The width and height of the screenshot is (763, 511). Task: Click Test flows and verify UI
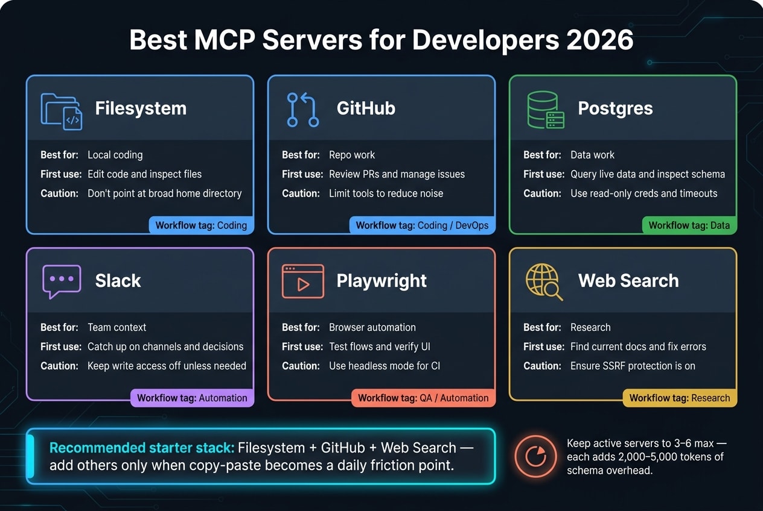click(x=380, y=346)
